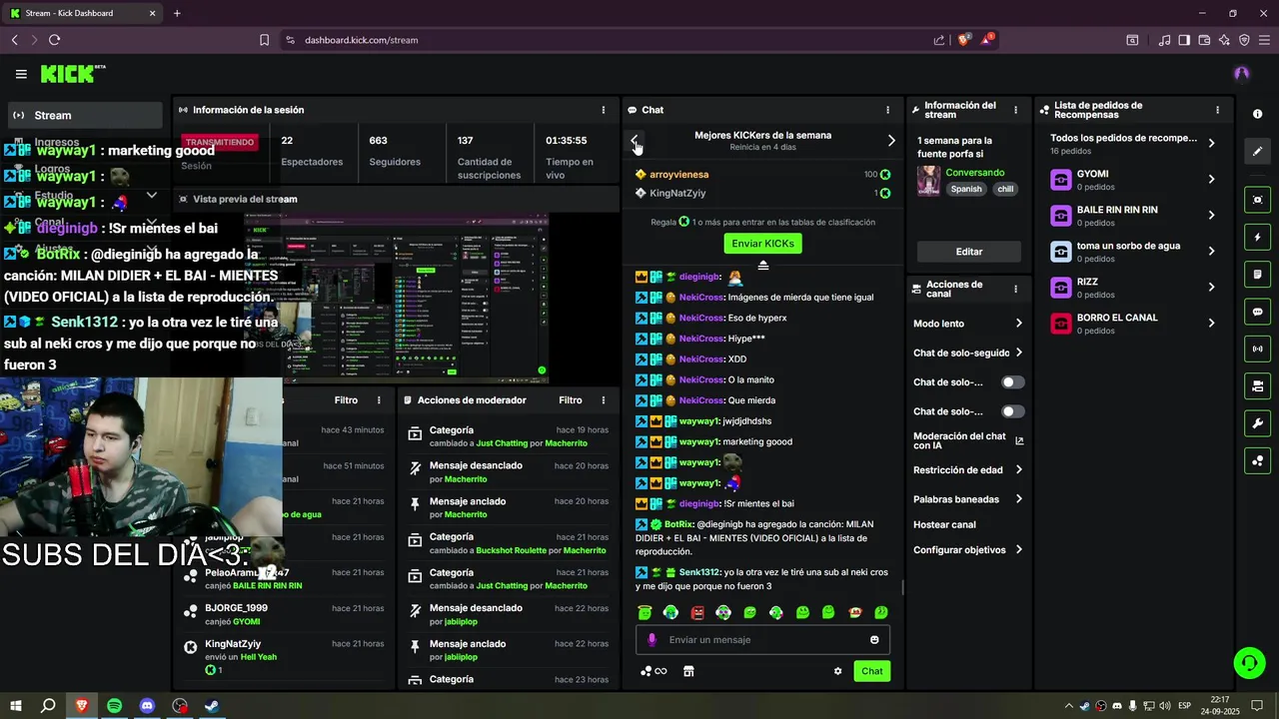
Task: Open the user avatar in the top-right corner
Action: (1241, 74)
